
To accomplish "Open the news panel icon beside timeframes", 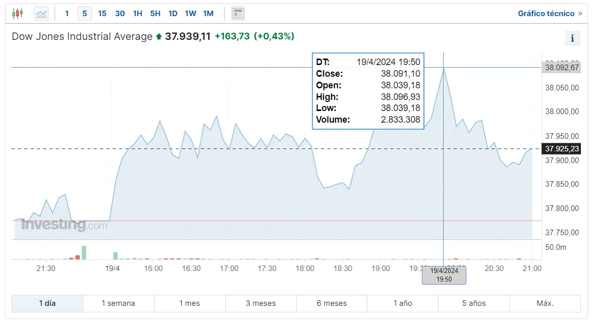I will point(237,13).
